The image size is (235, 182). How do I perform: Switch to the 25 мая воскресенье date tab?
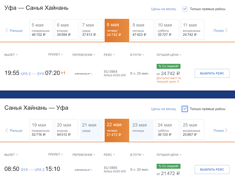click(192, 131)
